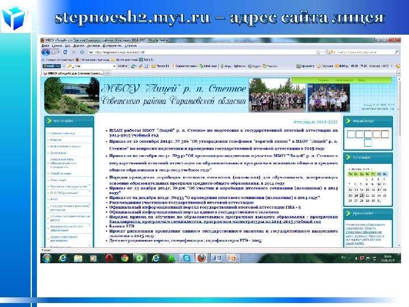Open Skype from the taskbar

tap(186, 258)
